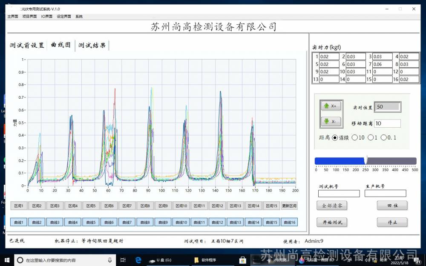
Task: Select the 10 distance radio button
Action: tap(354, 137)
